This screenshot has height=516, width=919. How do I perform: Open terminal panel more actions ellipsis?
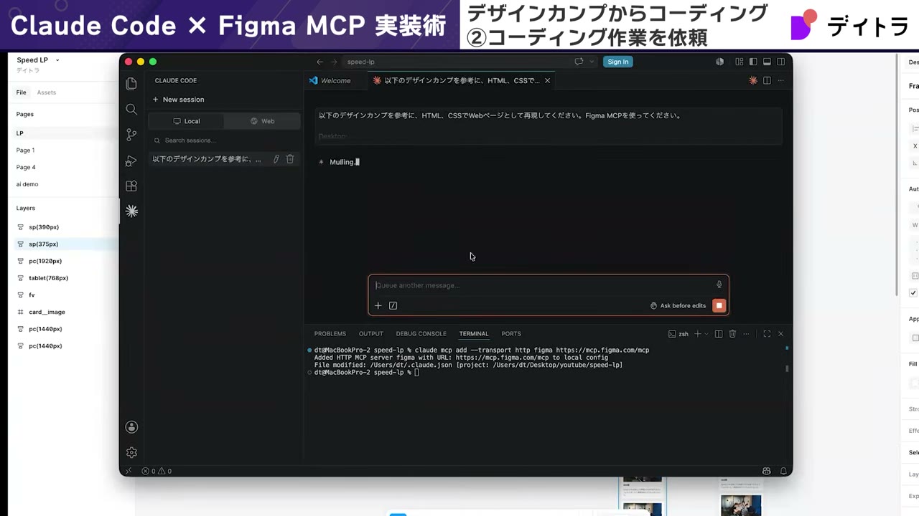pyautogui.click(x=746, y=334)
